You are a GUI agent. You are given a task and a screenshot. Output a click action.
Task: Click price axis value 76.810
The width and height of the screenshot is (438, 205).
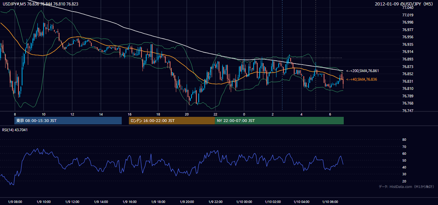[x=408, y=88]
